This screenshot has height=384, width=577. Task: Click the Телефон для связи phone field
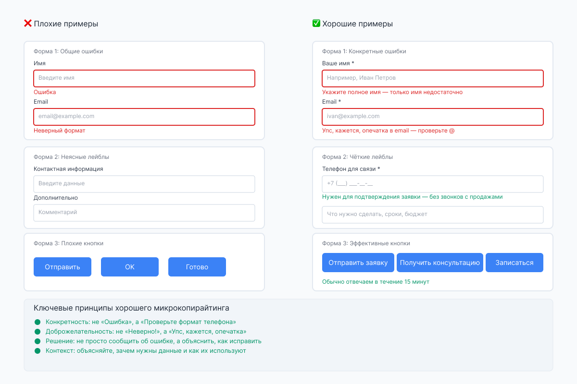(x=433, y=184)
